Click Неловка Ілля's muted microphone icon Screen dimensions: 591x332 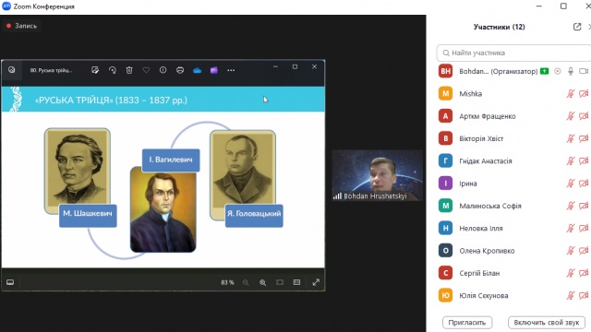[571, 228]
